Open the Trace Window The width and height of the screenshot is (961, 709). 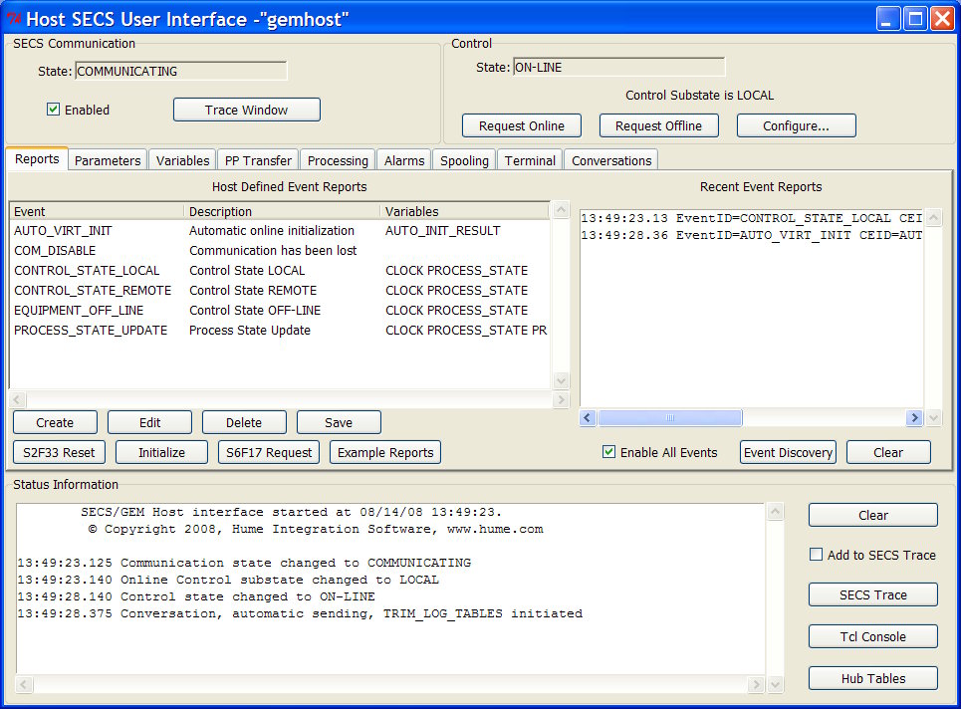coord(246,110)
